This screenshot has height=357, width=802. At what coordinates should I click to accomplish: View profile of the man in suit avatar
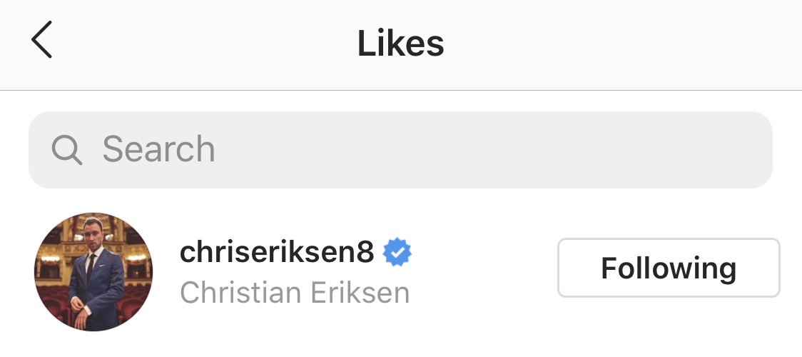(x=93, y=272)
